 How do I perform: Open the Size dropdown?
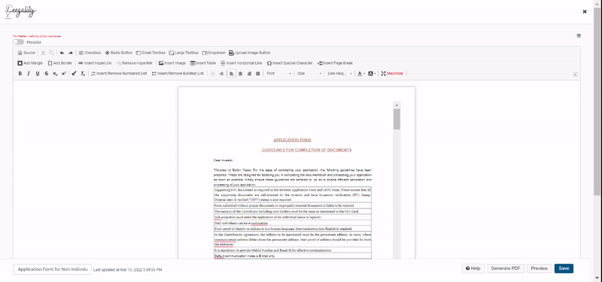(309, 73)
